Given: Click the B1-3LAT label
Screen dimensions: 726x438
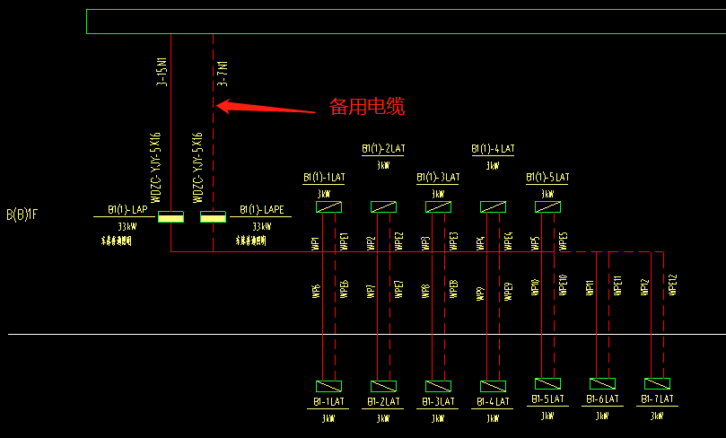Looking at the screenshot, I should (x=438, y=402).
